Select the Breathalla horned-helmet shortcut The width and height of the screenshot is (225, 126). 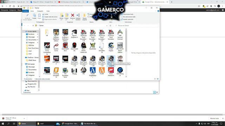tap(92, 46)
